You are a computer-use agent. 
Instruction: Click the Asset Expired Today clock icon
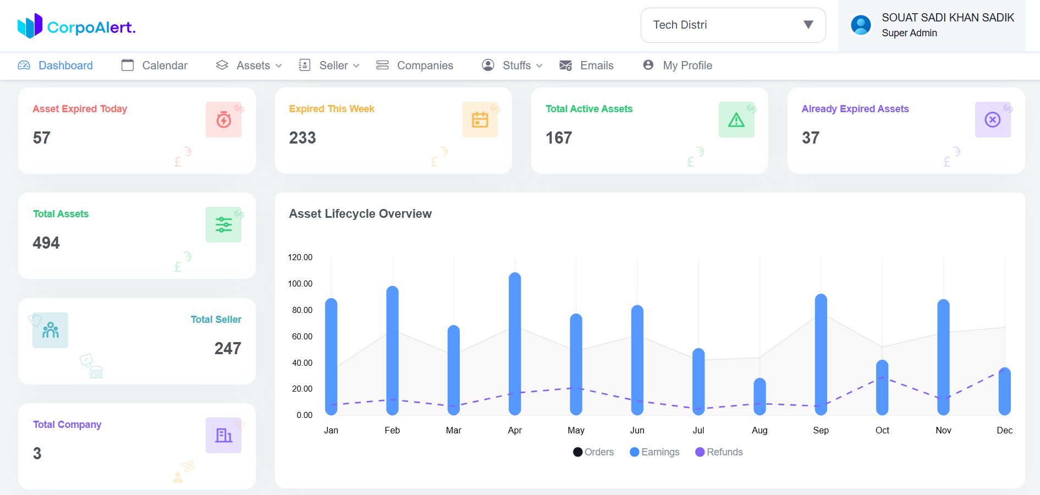click(x=223, y=119)
